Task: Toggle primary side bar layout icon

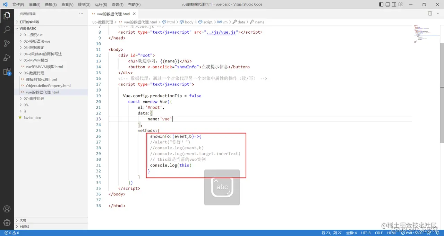Action: point(381,5)
